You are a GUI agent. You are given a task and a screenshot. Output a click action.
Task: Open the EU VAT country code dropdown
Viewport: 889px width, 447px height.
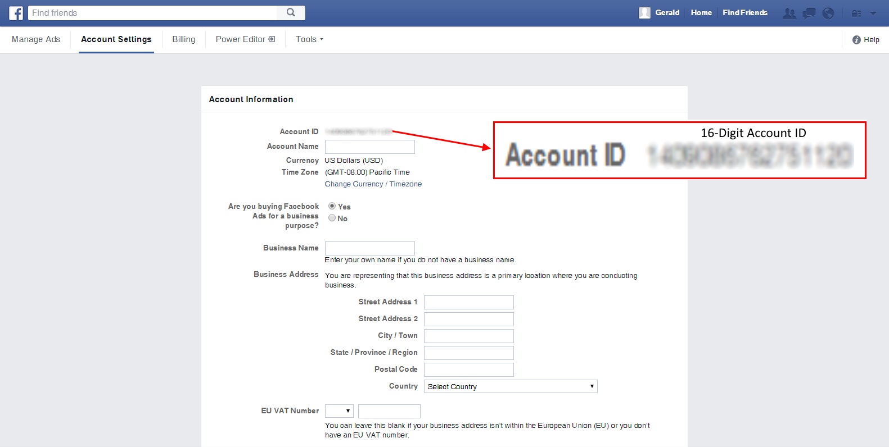(x=339, y=411)
